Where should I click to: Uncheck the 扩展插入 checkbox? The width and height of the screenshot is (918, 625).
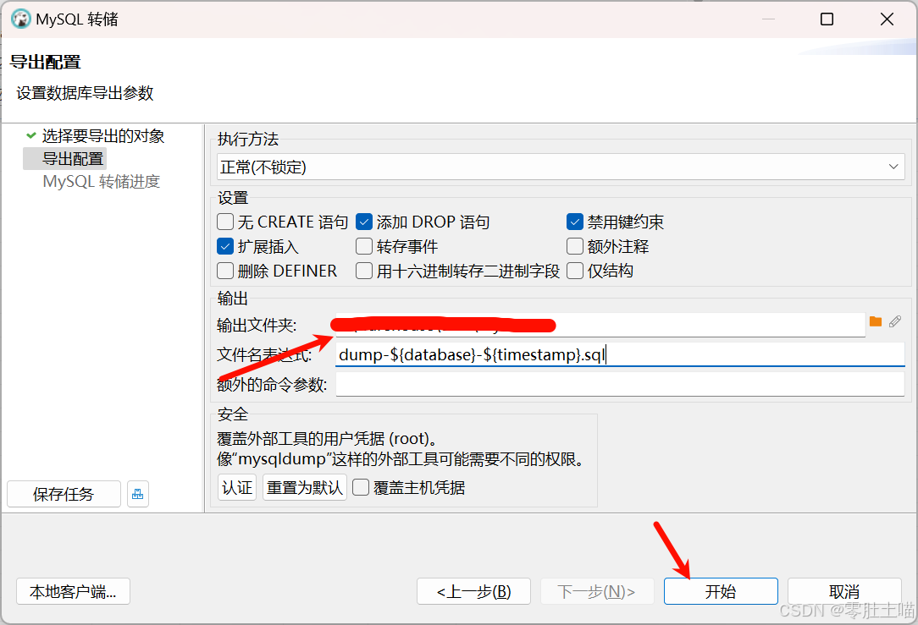click(x=225, y=247)
